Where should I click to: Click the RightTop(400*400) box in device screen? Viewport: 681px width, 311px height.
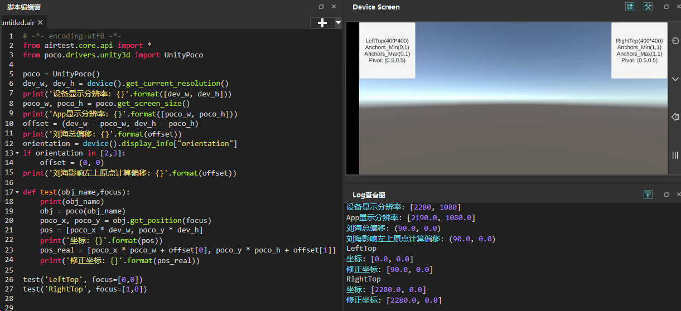pos(639,50)
